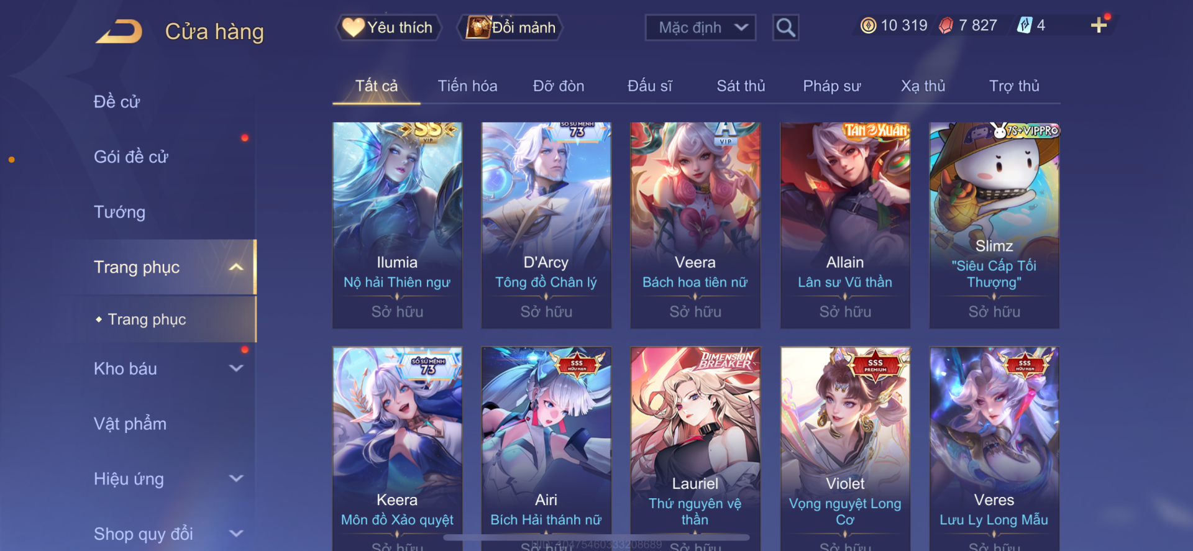
Task: Tap the red ruby currency icon
Action: click(946, 25)
